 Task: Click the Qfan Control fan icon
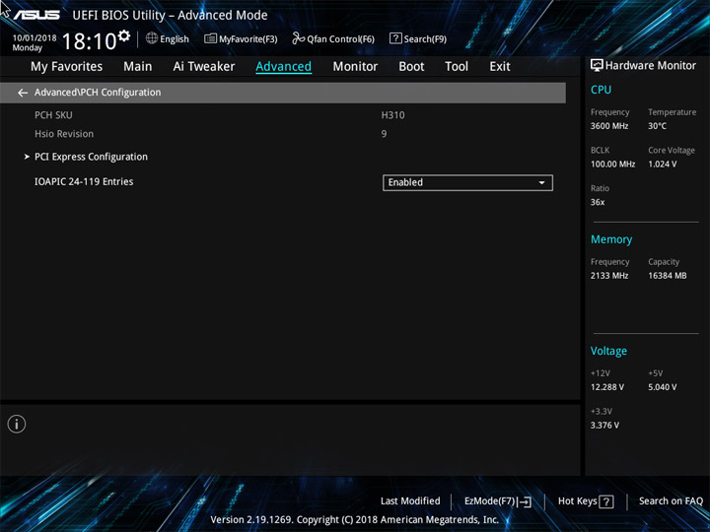click(298, 38)
